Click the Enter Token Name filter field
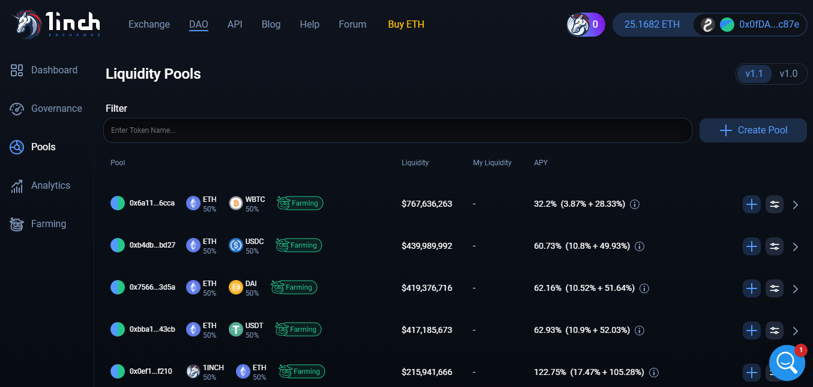This screenshot has height=387, width=813. tap(397, 130)
